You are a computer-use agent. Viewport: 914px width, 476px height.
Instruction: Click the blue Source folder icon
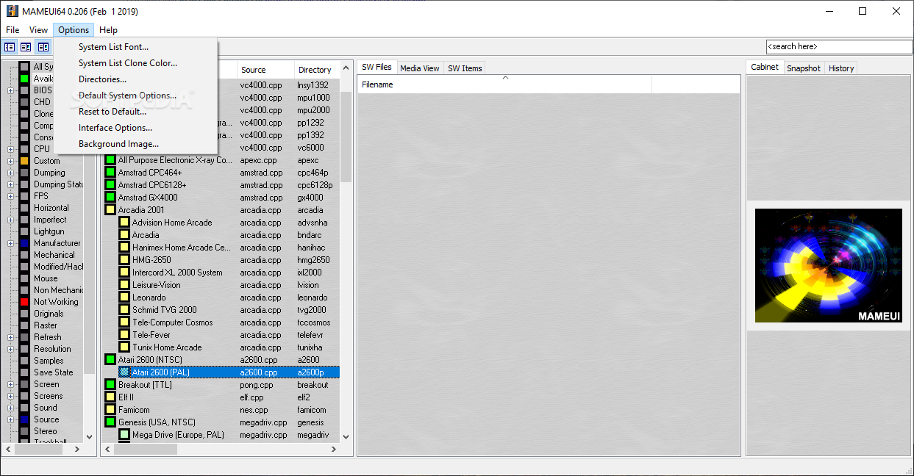point(24,419)
